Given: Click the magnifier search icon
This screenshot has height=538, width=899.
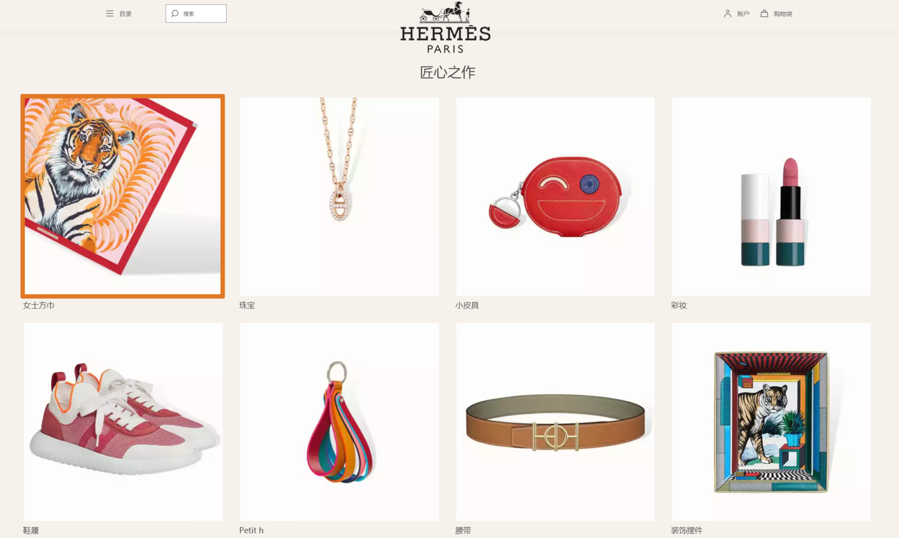Looking at the screenshot, I should tap(175, 13).
